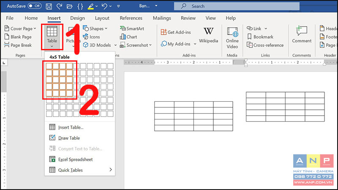Switch to the Home tab
Viewport: 338px width, 190px height.
(x=31, y=18)
